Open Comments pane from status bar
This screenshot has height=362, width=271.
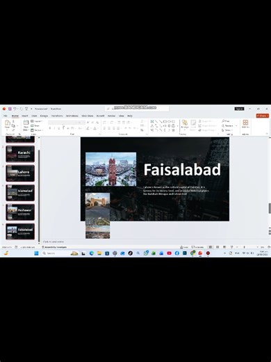point(198,247)
